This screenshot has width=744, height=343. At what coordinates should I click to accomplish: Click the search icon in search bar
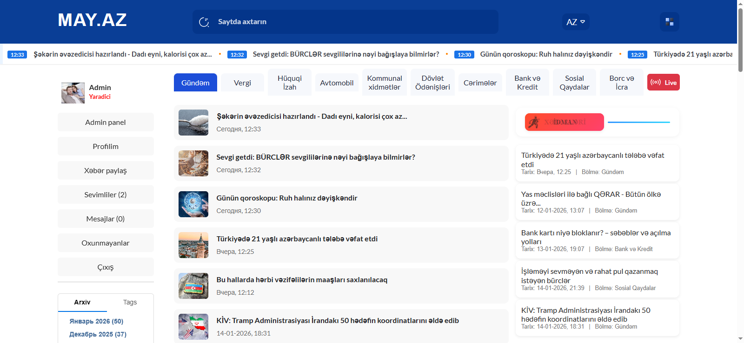[x=204, y=22]
